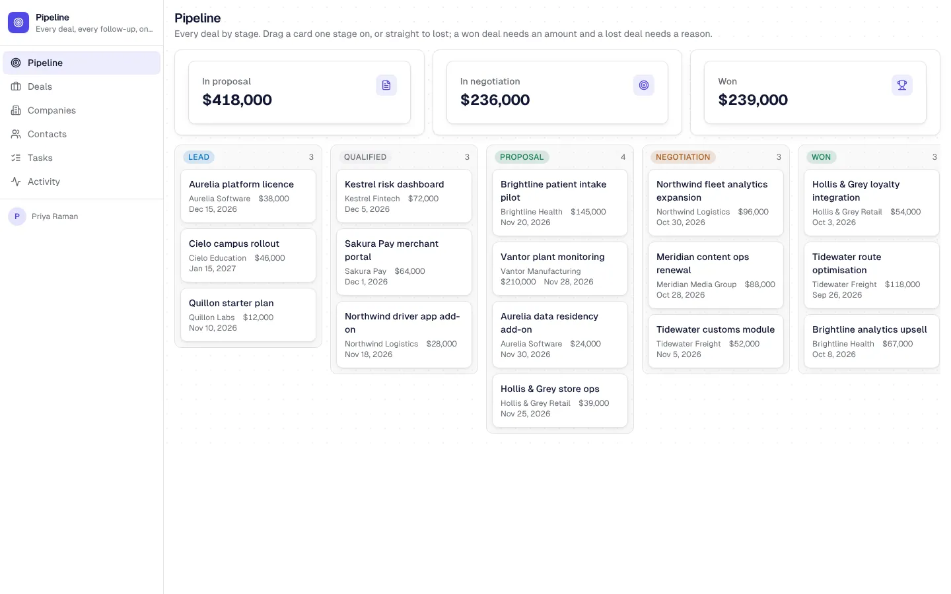The height and width of the screenshot is (594, 951).
Task: Click the LEAD column badge
Action: pyautogui.click(x=199, y=157)
